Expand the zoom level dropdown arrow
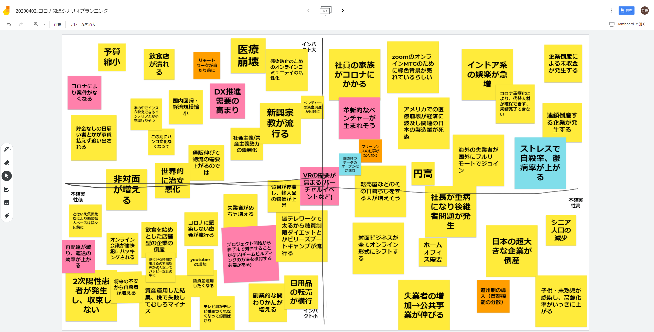This screenshot has height=332, width=654. click(44, 25)
